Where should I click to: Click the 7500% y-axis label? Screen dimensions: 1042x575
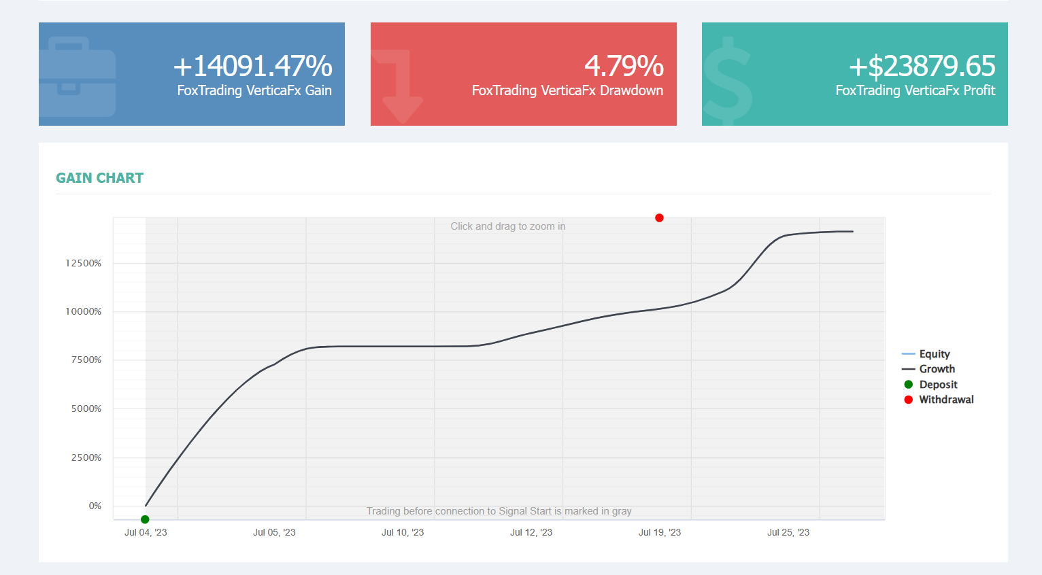coord(86,360)
